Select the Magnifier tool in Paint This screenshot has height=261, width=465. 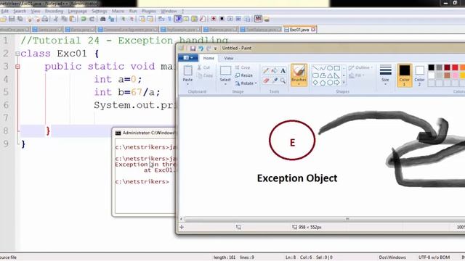pos(283,80)
